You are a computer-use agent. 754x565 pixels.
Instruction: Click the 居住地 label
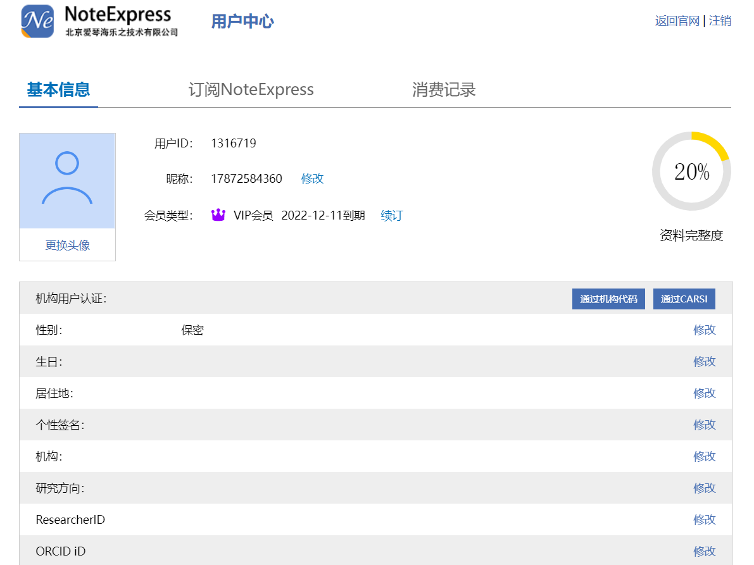click(54, 393)
